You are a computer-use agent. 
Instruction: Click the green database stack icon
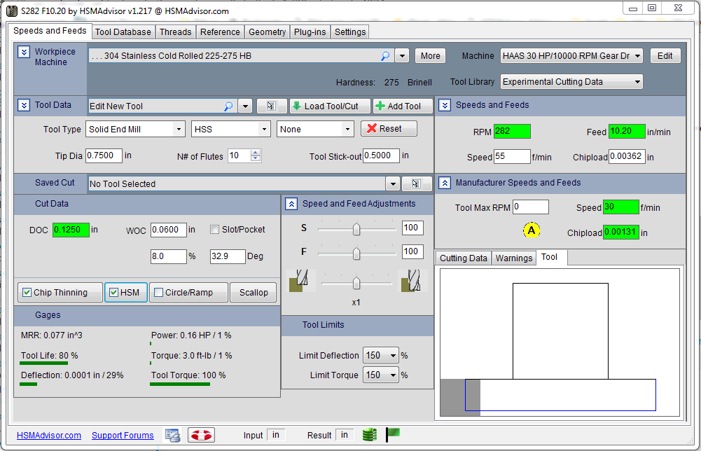[x=369, y=435]
